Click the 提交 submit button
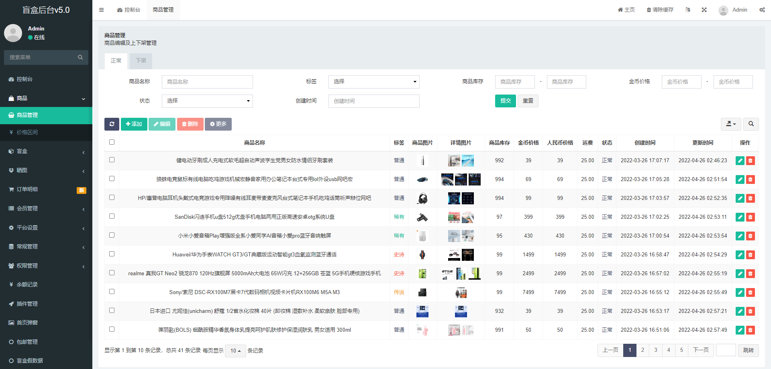 505,101
